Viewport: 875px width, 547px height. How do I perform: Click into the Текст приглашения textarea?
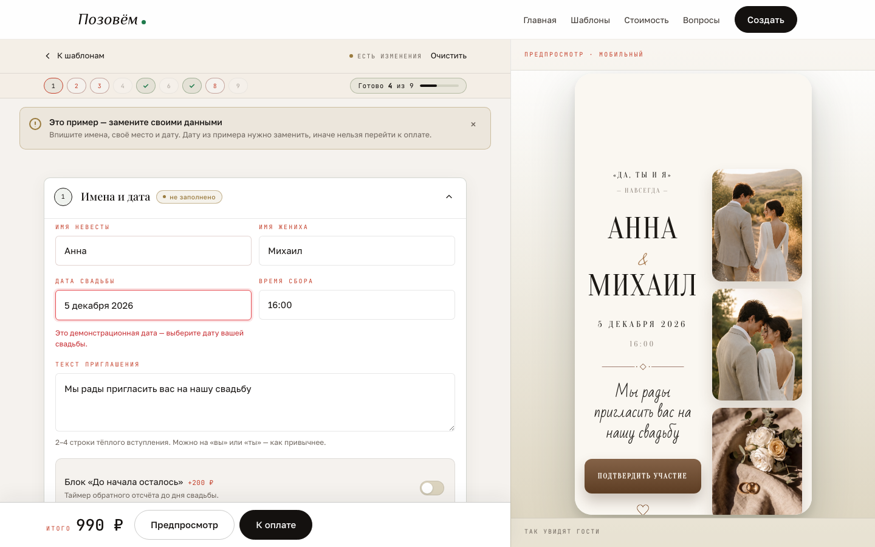(255, 402)
